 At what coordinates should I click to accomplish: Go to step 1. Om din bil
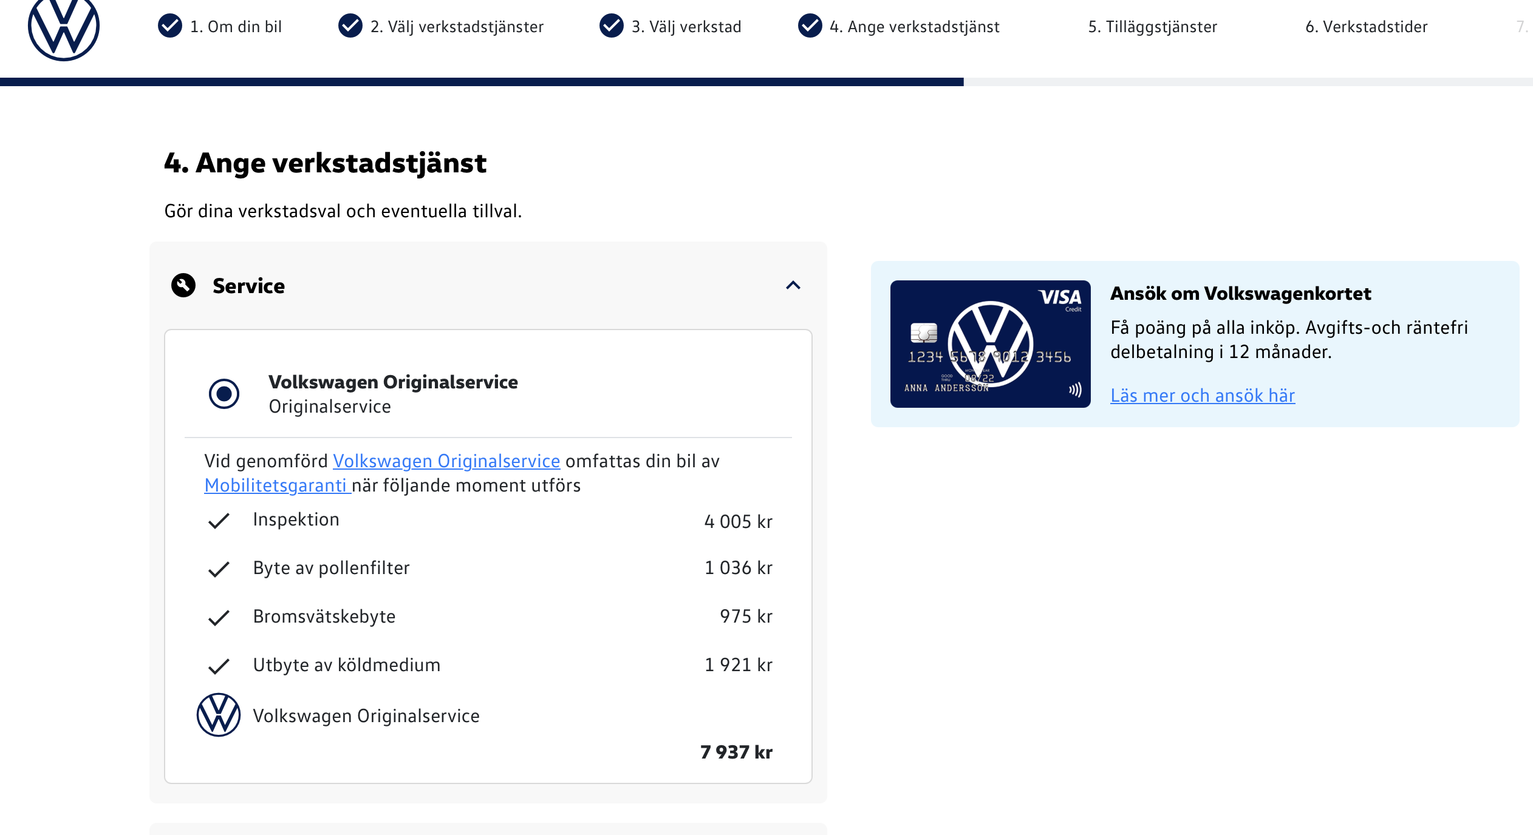236,27
